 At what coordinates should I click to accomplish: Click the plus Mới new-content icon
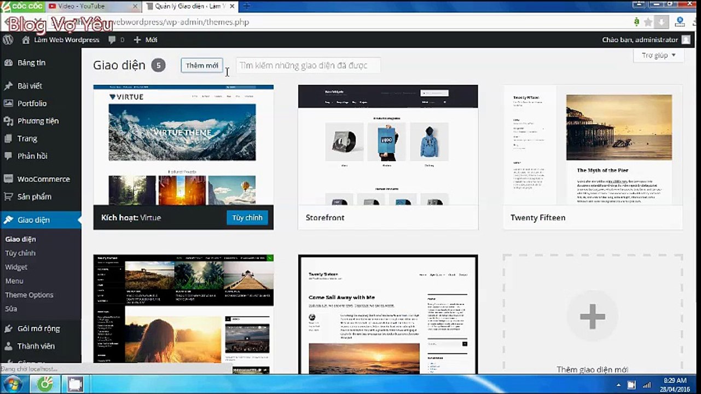pyautogui.click(x=137, y=40)
